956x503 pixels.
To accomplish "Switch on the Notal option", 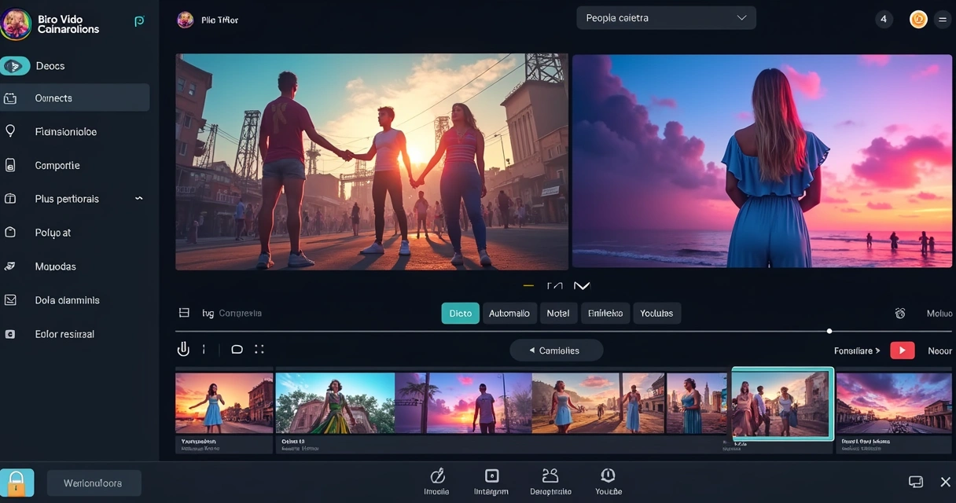I will 558,313.
